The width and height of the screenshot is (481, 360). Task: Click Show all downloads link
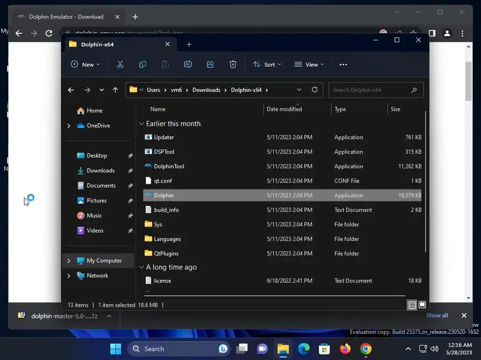(x=437, y=315)
